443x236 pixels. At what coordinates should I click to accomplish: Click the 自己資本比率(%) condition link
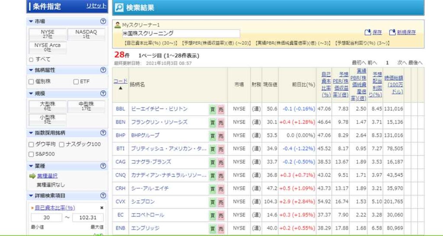coord(55,208)
